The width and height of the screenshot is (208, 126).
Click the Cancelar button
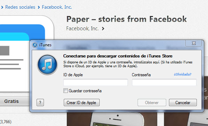[x=183, y=103]
